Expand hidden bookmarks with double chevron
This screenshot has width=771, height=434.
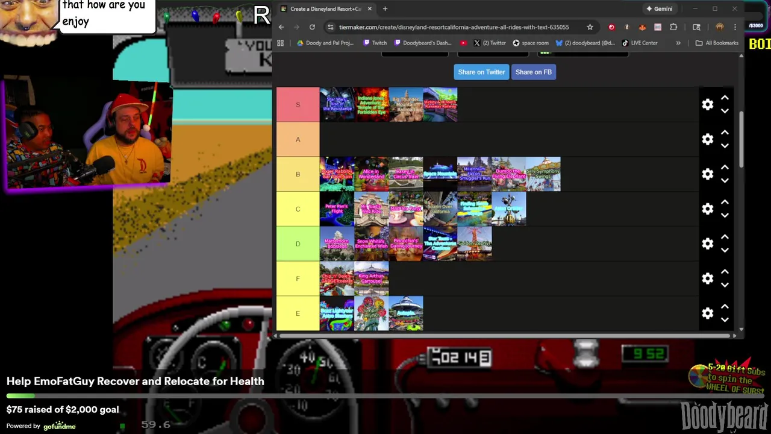pyautogui.click(x=678, y=43)
